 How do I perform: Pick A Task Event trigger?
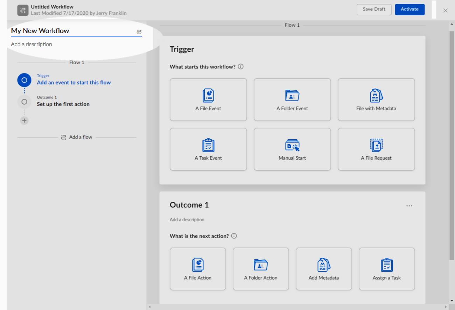pos(208,149)
